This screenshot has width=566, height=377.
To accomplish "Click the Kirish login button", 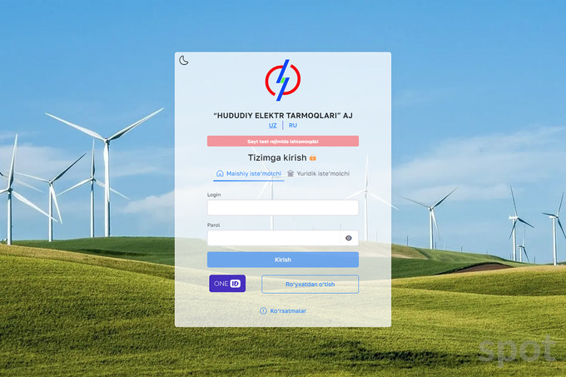I will (x=283, y=260).
